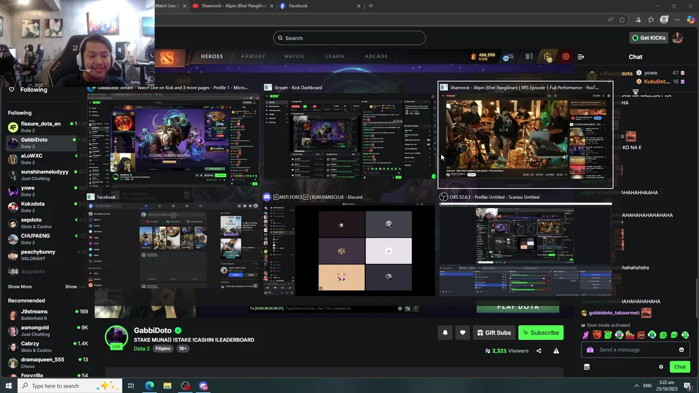Click the Filipino language tag
The width and height of the screenshot is (699, 393).
pos(163,348)
